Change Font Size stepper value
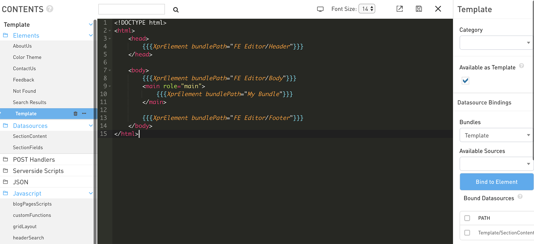 367,9
